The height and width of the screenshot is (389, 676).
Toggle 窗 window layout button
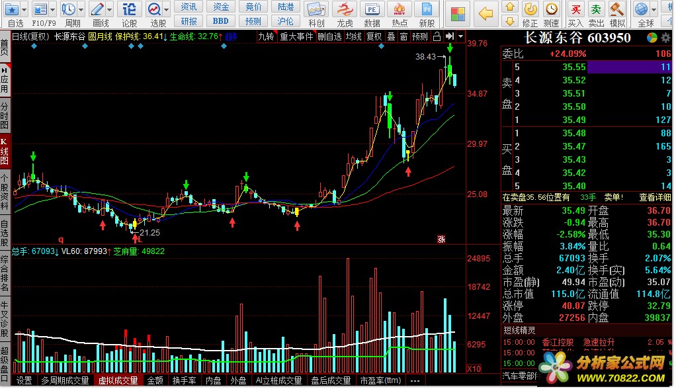(403, 36)
